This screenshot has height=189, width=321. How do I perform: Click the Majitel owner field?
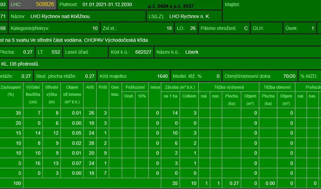coord(272,10)
